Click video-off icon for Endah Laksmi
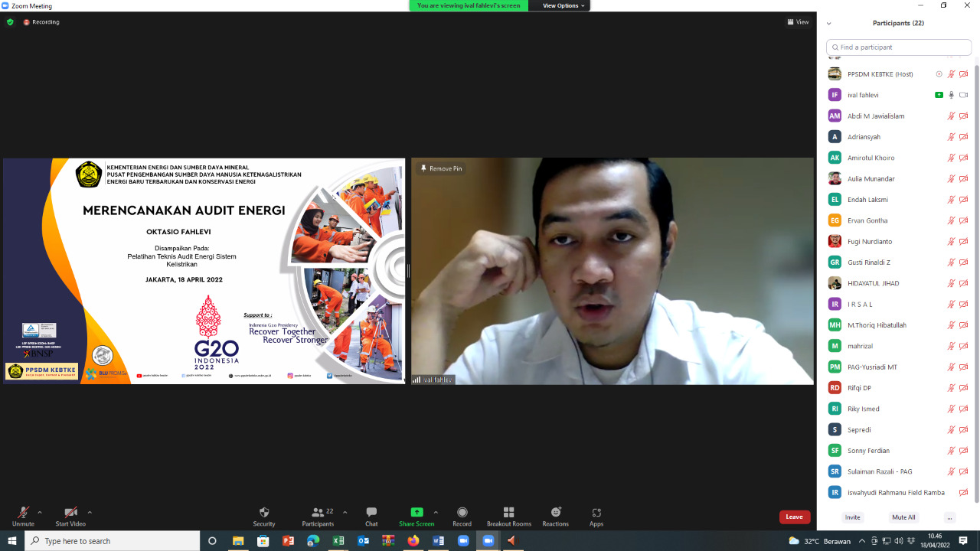This screenshot has width=980, height=551. 963,200
